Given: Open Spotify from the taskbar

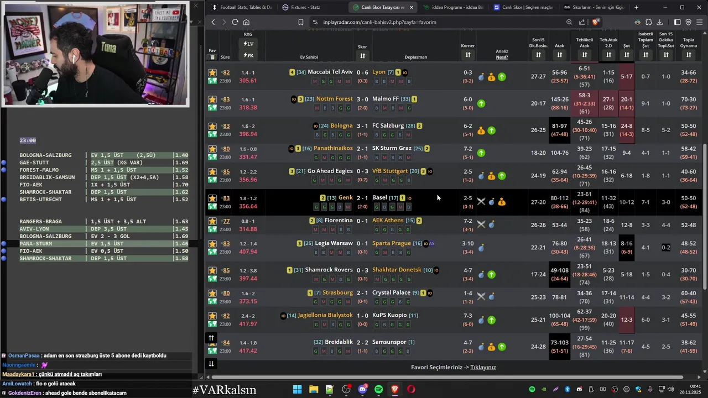Looking at the screenshot, I should tap(379, 389).
